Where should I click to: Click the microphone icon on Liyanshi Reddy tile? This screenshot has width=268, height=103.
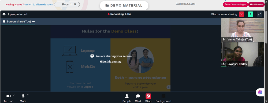224,64
